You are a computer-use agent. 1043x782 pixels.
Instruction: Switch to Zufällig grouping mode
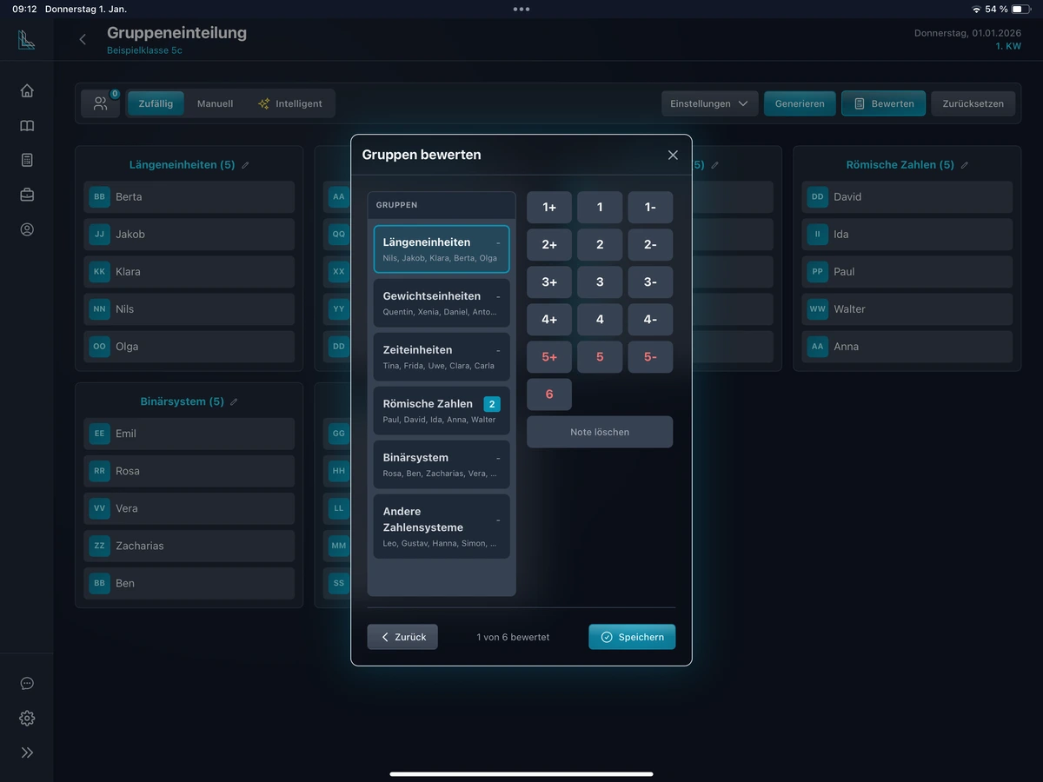pos(156,103)
